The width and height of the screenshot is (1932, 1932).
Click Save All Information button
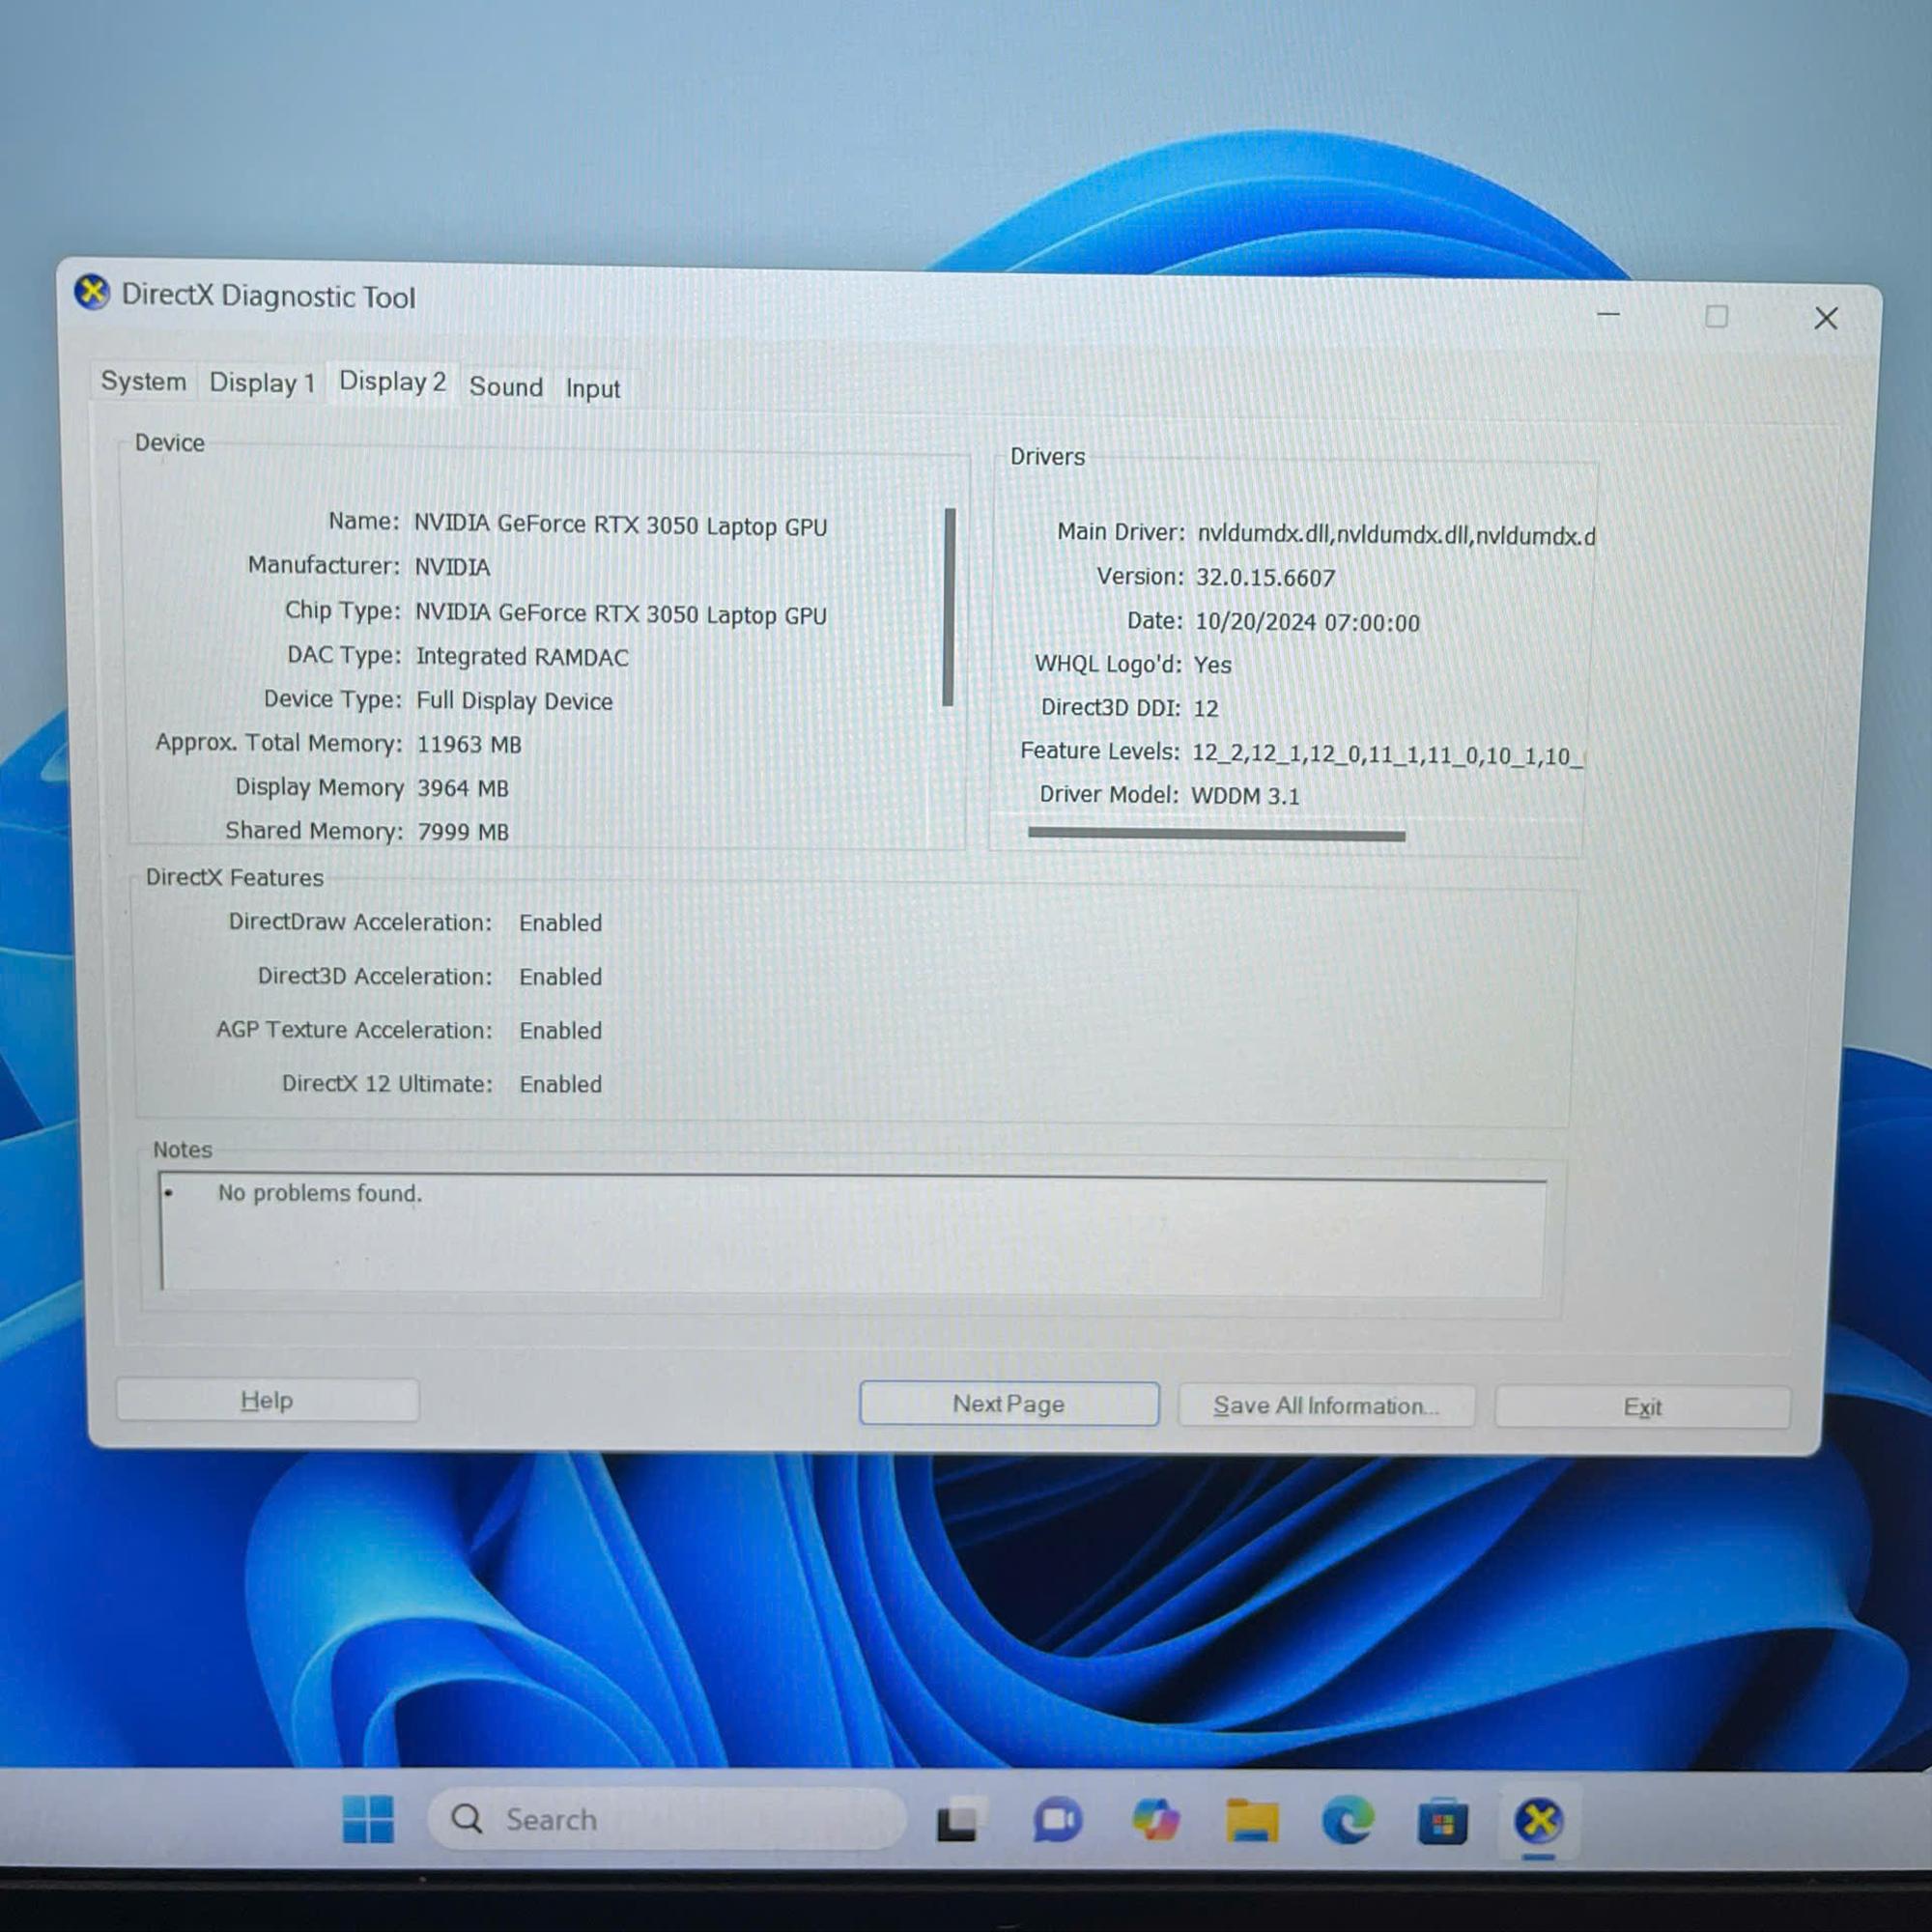pyautogui.click(x=1326, y=1406)
